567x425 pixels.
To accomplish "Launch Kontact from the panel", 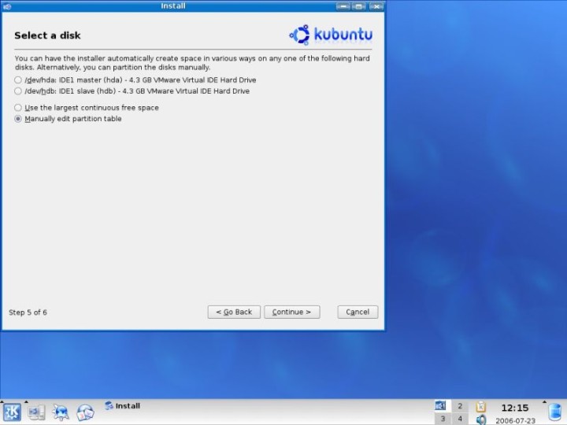I will tap(85, 412).
